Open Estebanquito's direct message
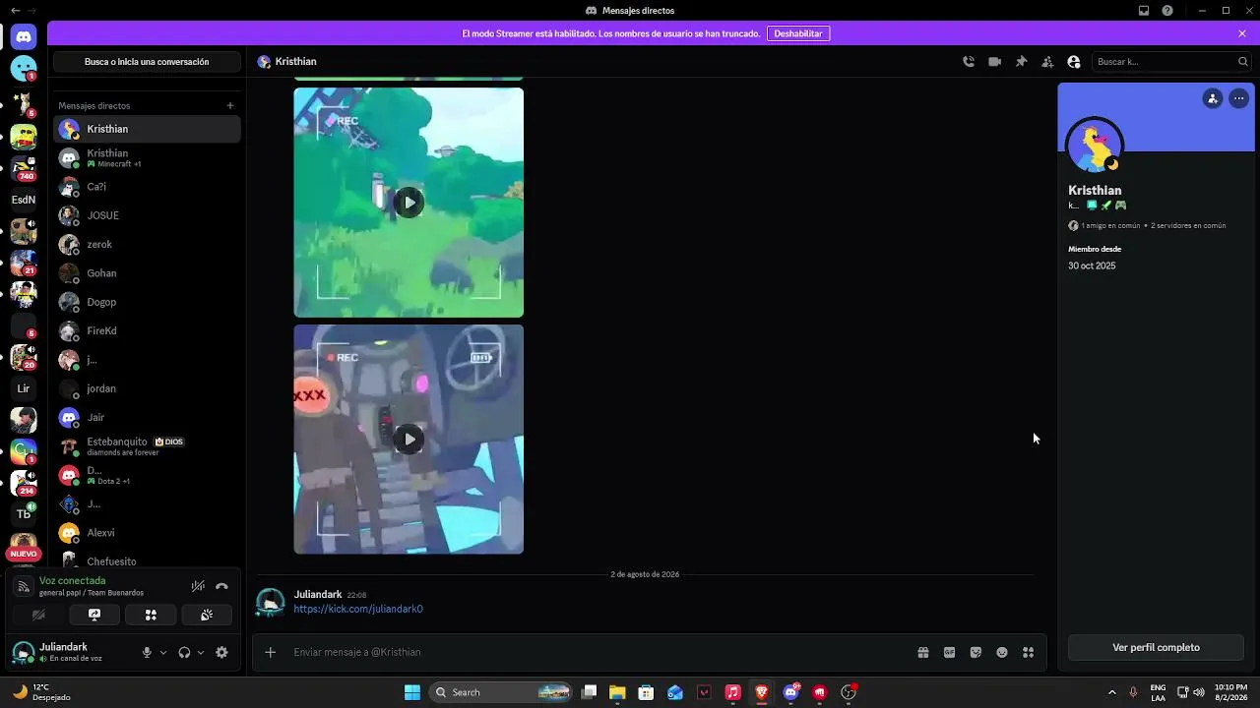 click(x=147, y=446)
